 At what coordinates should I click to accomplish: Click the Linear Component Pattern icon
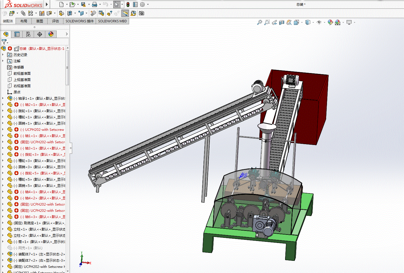(31, 13)
